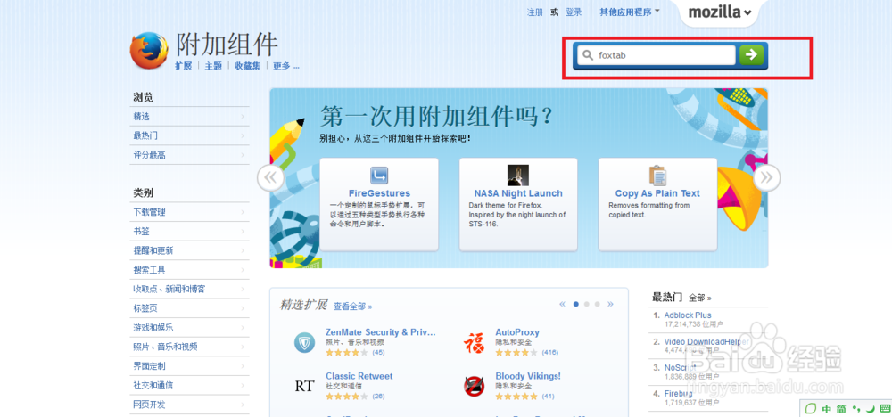Viewport: 892px width, 417px height.
Task: Click the Classic Retweet RT icon
Action: click(304, 387)
